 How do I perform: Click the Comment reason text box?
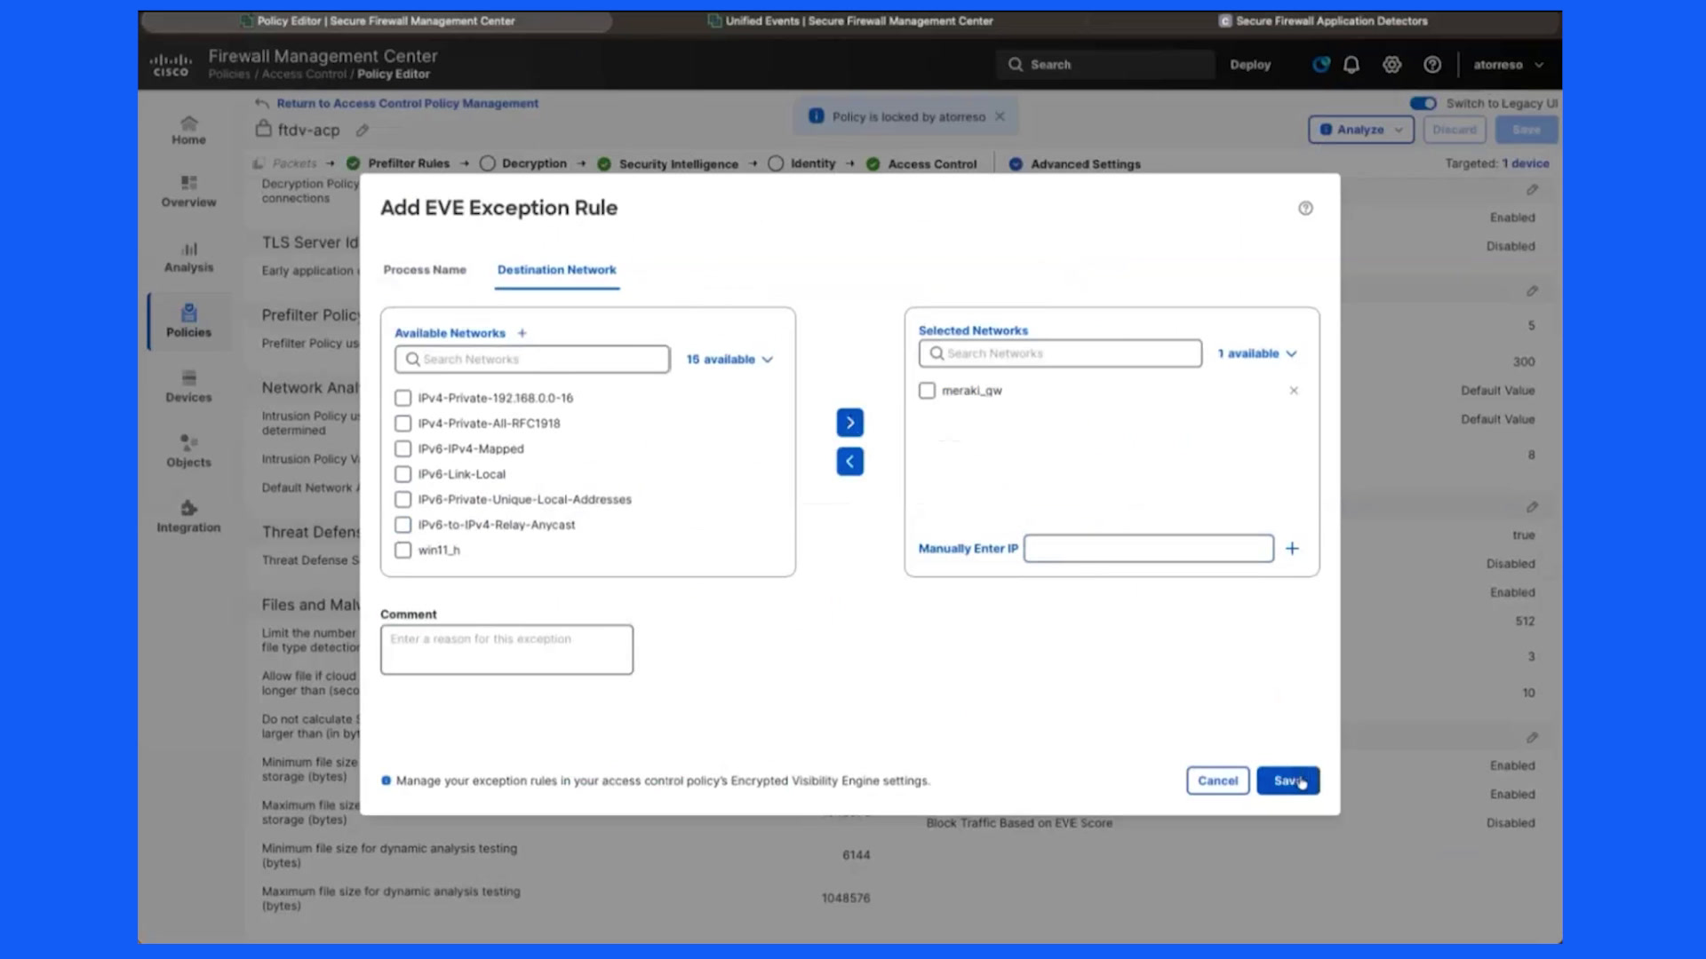pos(506,650)
